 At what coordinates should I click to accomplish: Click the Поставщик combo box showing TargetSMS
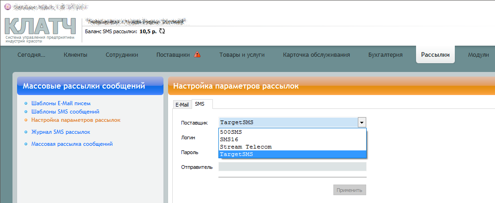292,123
